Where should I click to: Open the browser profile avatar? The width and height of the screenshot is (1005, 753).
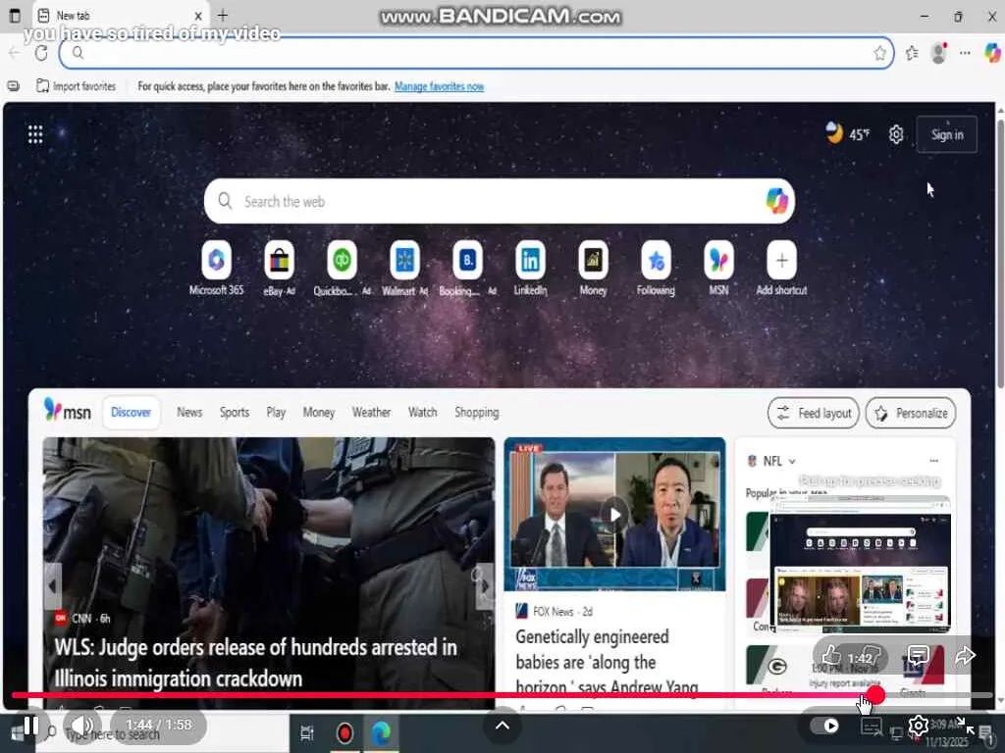point(939,53)
